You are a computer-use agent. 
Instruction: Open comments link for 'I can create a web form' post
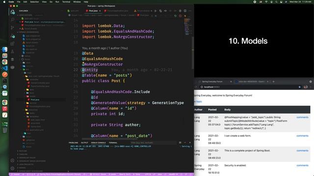click(x=302, y=136)
